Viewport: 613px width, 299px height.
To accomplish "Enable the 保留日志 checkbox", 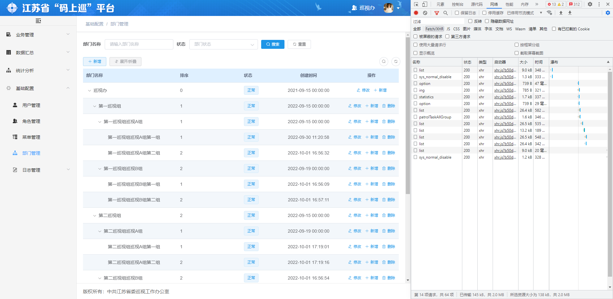I will click(457, 13).
